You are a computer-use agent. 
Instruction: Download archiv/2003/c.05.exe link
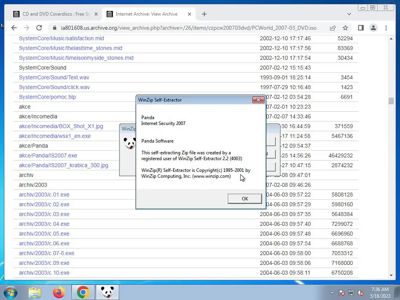tap(44, 234)
